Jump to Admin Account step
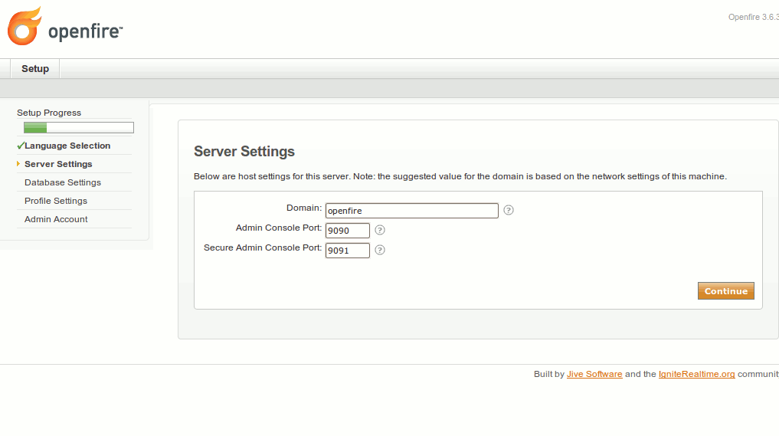779x436 pixels. coord(56,219)
